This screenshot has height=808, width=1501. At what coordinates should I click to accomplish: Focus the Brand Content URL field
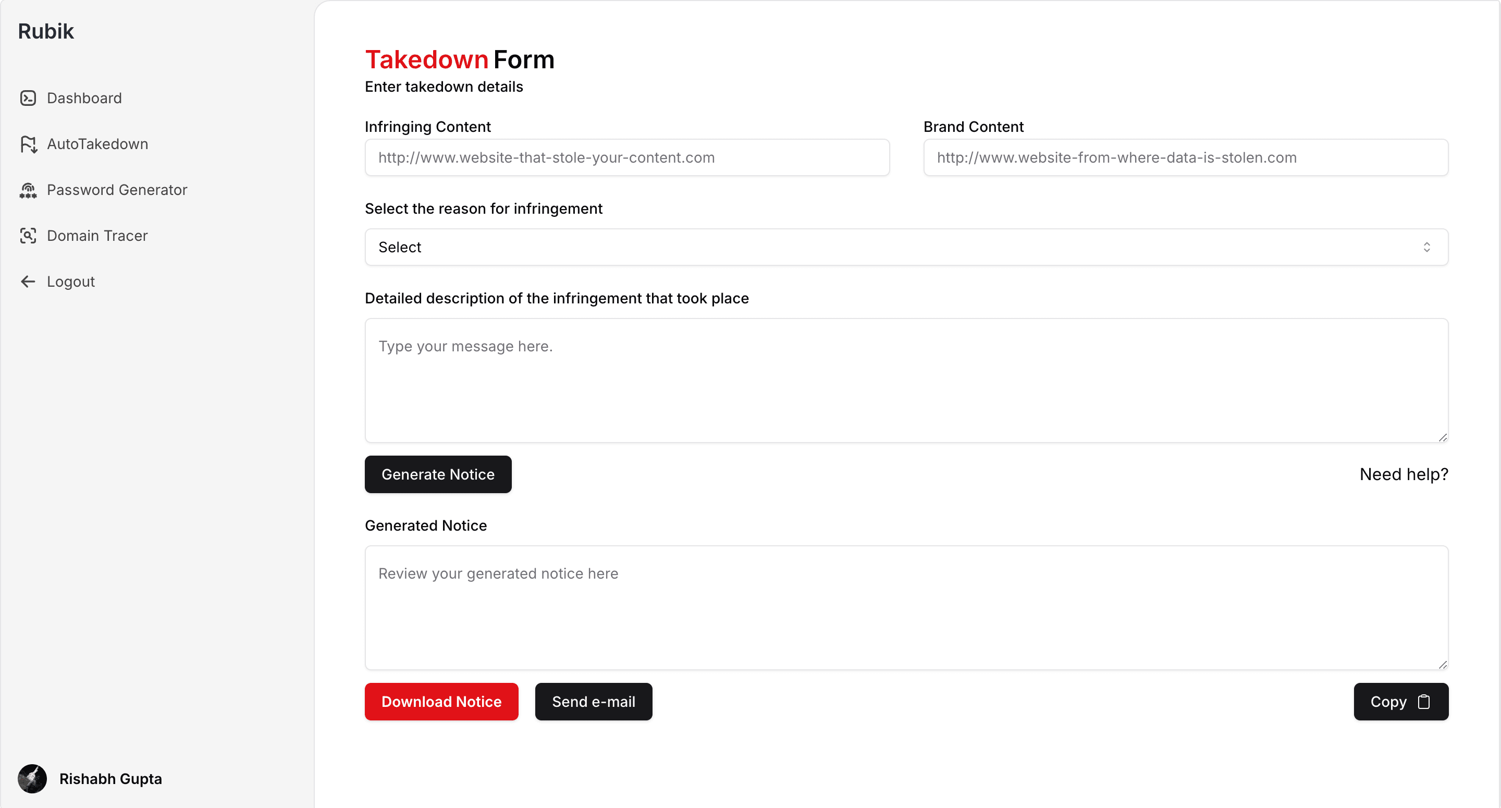[1185, 157]
